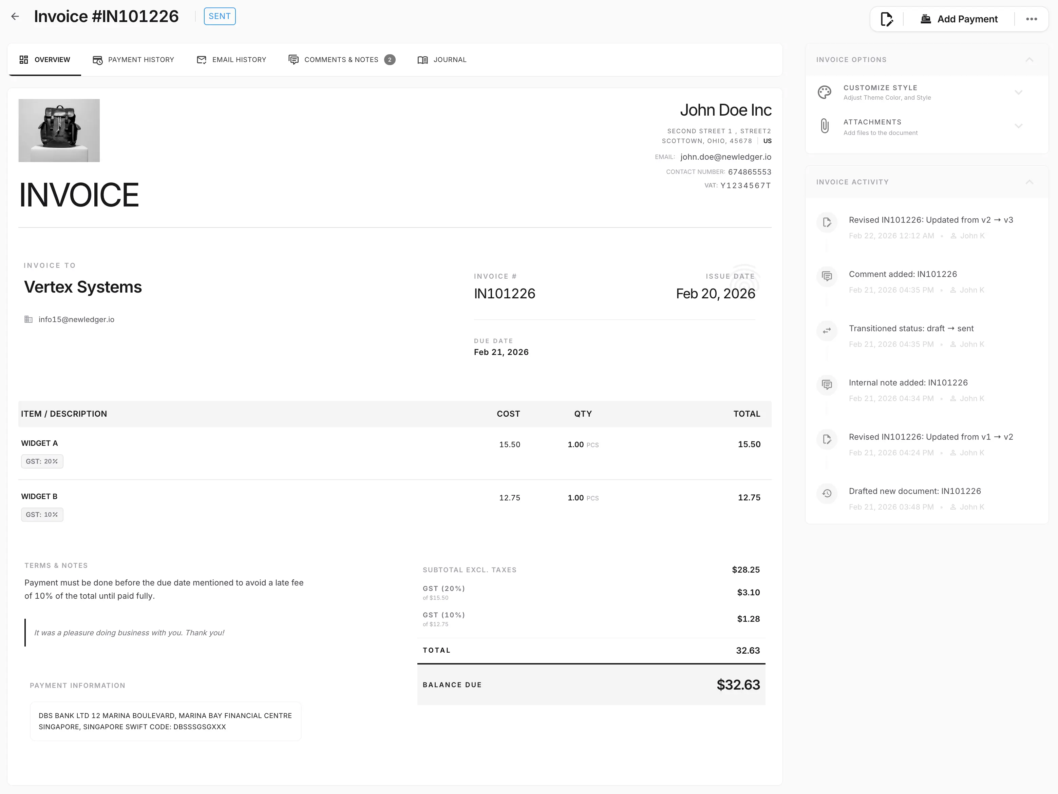The height and width of the screenshot is (794, 1058).
Task: Click the back arrow beside the invoice title
Action: click(x=15, y=17)
